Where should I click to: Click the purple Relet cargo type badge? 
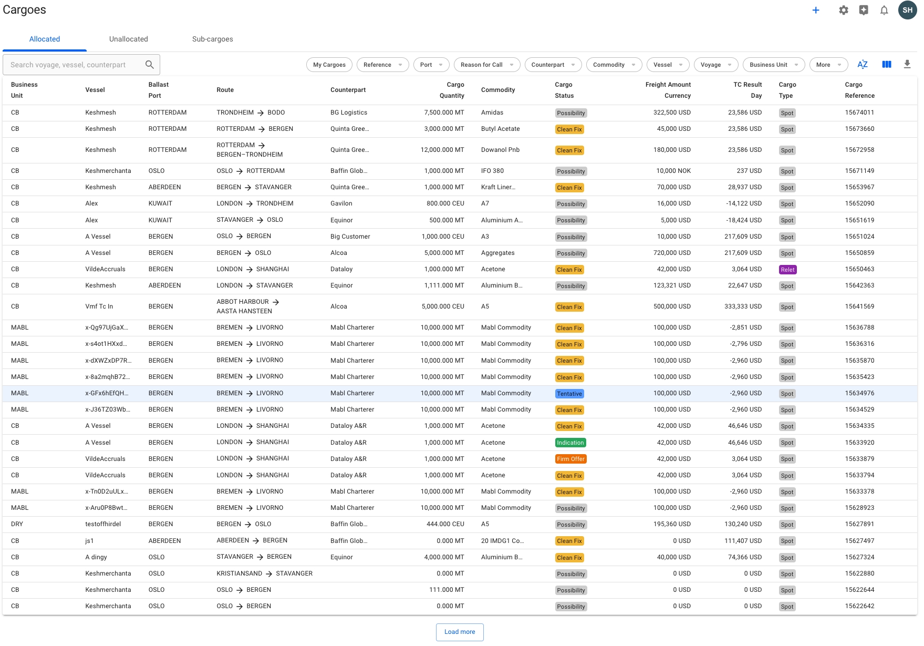point(787,270)
